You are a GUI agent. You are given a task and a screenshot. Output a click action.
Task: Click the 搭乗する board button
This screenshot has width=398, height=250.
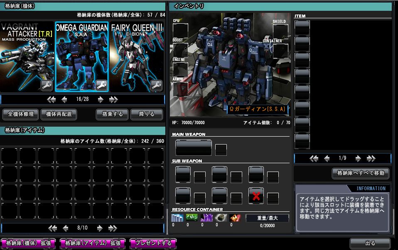coord(113,114)
